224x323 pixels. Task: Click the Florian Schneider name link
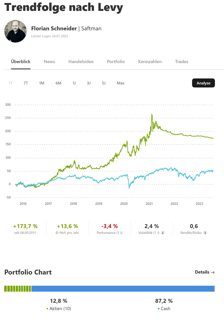(x=54, y=29)
